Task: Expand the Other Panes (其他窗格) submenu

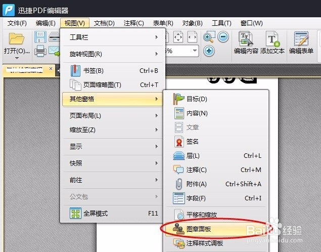Action: (x=112, y=99)
